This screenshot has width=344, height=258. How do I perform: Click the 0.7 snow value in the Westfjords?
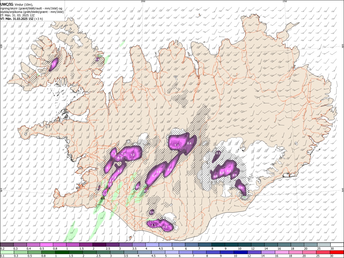(53, 64)
